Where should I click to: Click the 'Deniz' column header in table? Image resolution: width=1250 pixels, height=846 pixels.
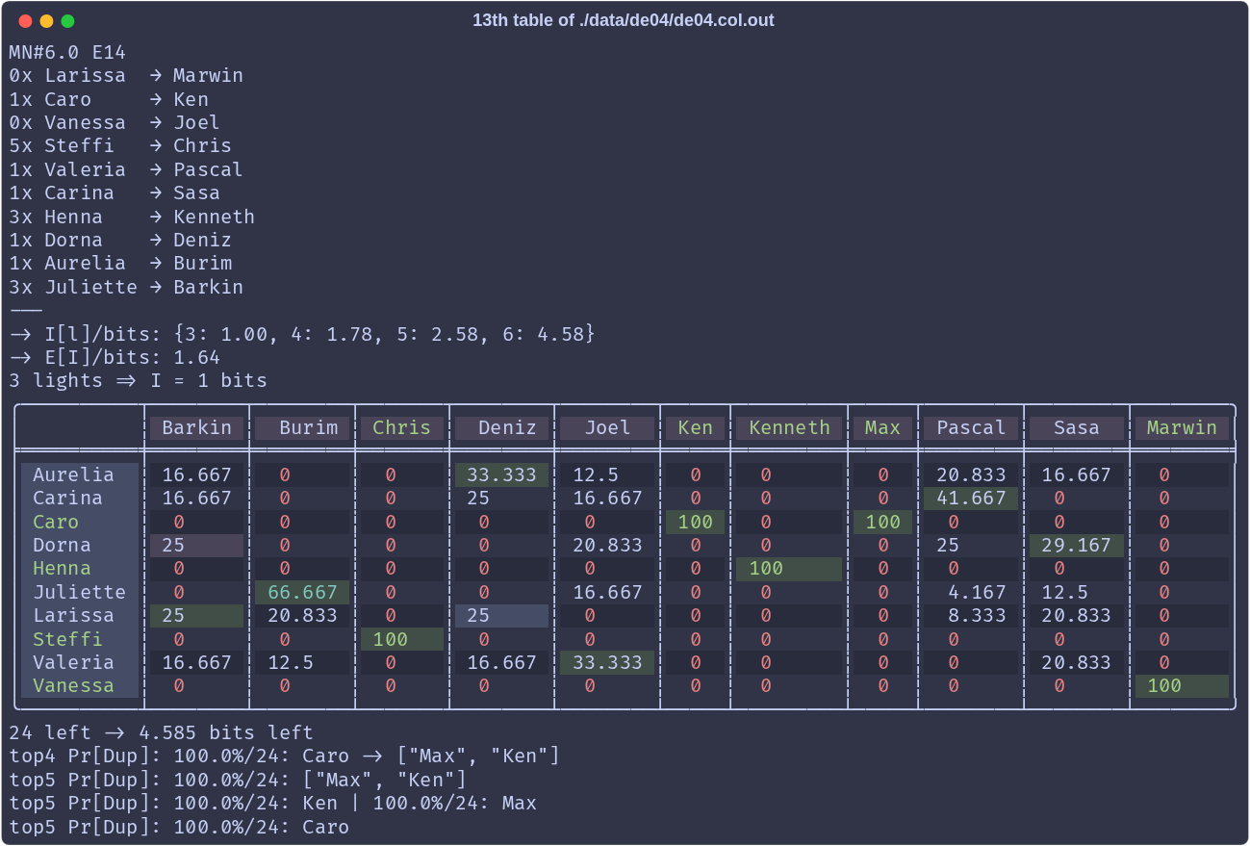coord(501,428)
